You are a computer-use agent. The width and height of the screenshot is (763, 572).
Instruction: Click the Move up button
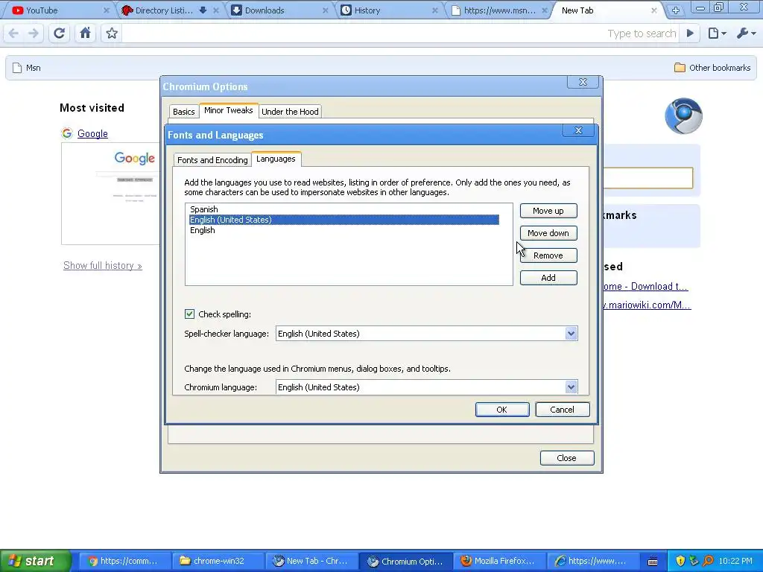548,211
